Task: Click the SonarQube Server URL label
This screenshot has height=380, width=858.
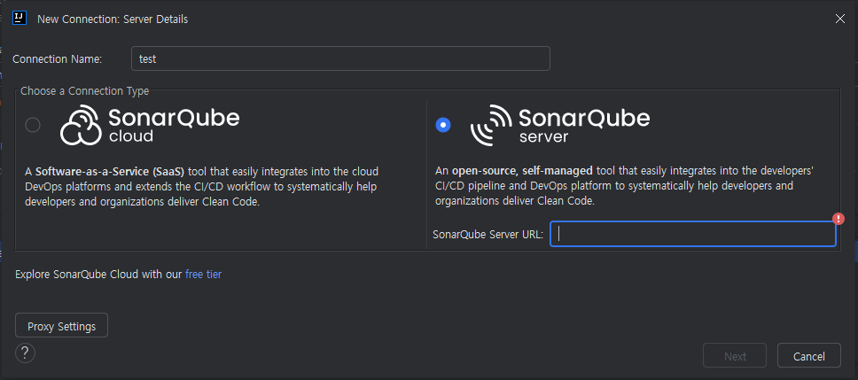Action: coord(487,235)
